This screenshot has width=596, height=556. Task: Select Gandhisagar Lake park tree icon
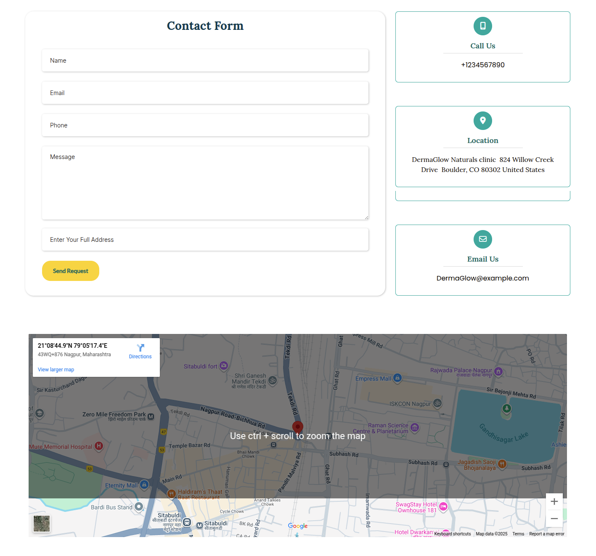(x=507, y=408)
